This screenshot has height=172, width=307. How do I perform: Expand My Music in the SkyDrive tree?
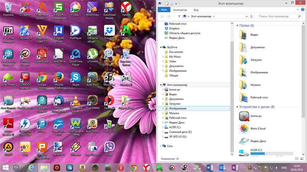(163, 57)
